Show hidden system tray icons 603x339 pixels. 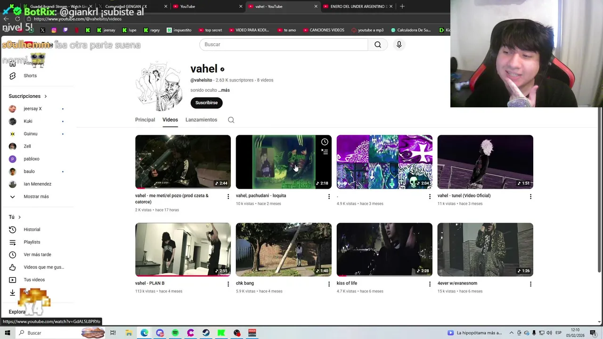pyautogui.click(x=512, y=333)
